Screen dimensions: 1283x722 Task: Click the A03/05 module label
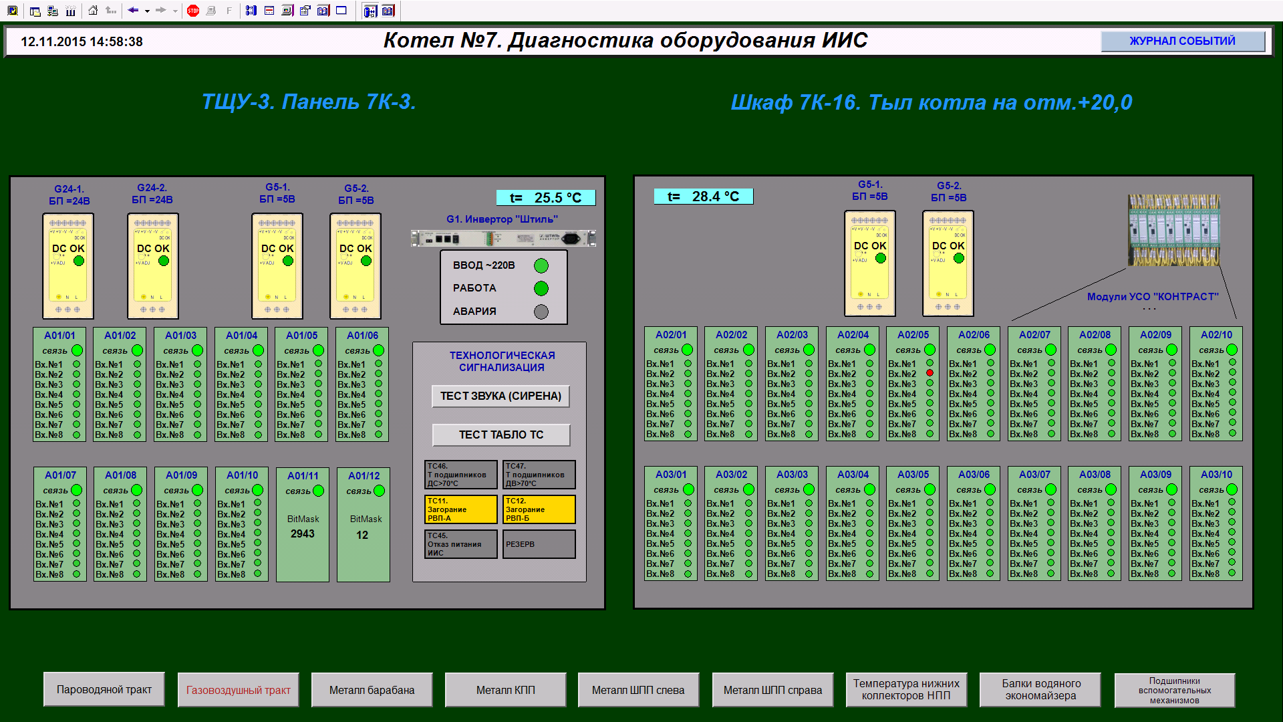point(913,475)
